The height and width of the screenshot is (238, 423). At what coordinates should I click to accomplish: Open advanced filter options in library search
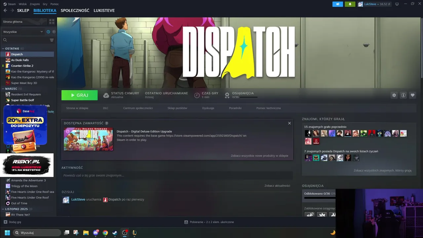(52, 40)
